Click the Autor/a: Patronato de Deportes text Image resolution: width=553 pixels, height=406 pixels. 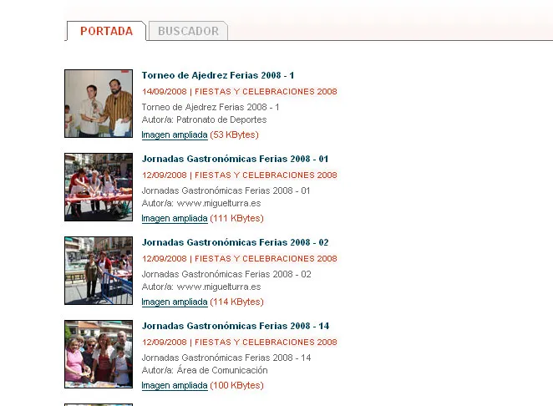tap(204, 119)
